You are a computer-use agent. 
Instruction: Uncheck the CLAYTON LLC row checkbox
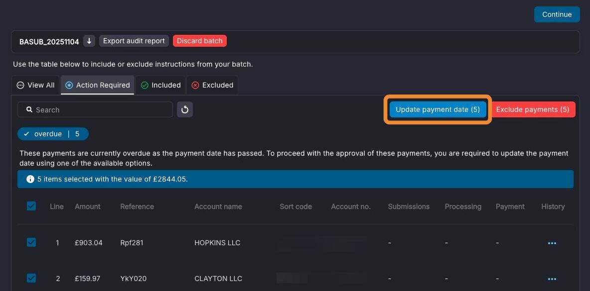31,278
